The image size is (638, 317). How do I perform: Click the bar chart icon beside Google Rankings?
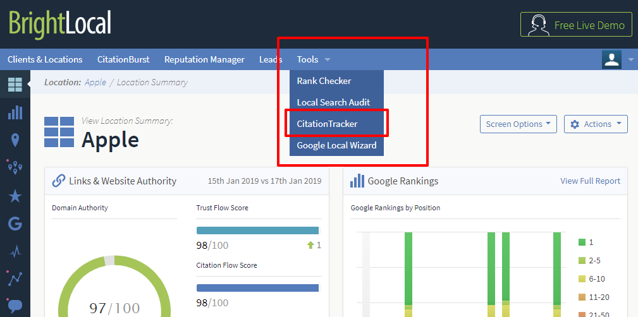point(357,181)
